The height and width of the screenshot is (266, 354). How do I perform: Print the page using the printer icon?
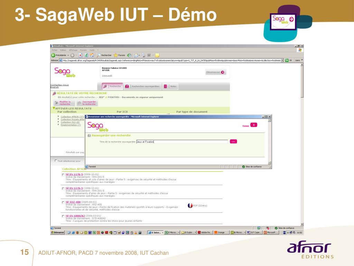pos(143,55)
